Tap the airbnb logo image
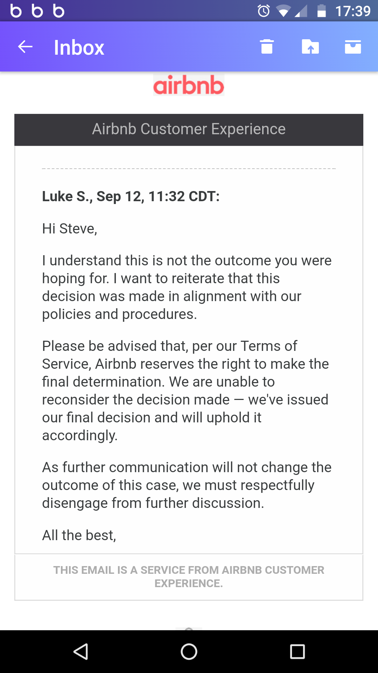The width and height of the screenshot is (378, 673). [x=189, y=85]
